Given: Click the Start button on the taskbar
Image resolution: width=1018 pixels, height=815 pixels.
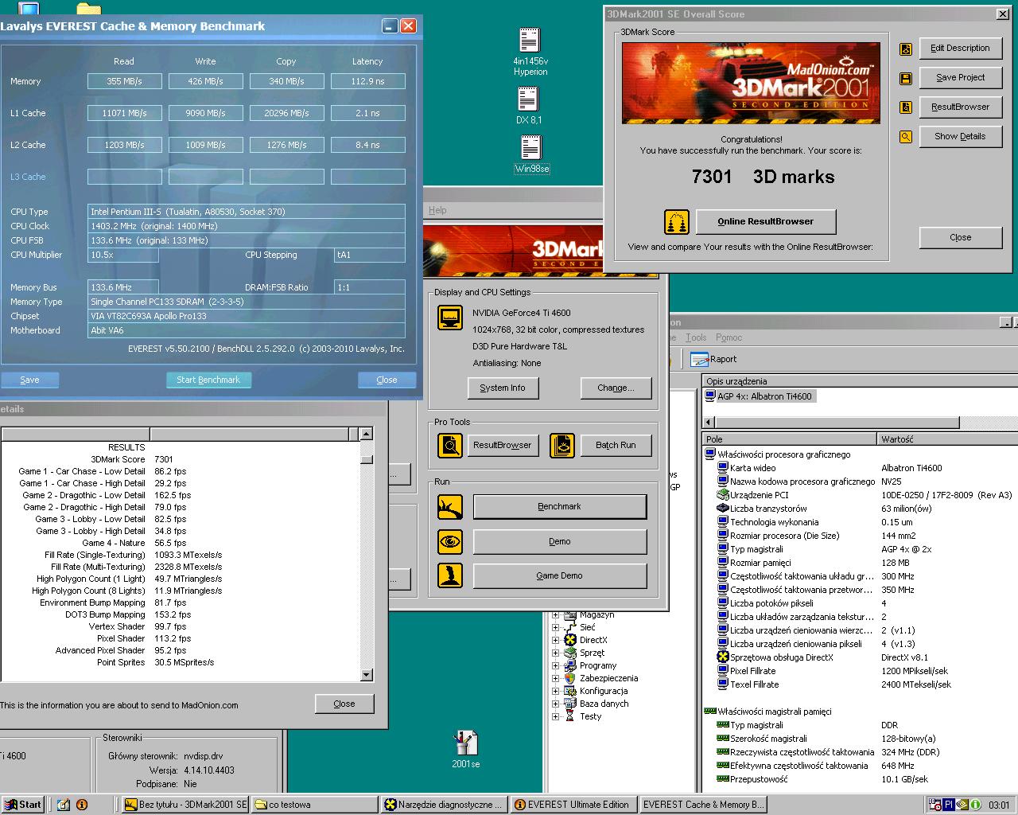Looking at the screenshot, I should point(22,805).
